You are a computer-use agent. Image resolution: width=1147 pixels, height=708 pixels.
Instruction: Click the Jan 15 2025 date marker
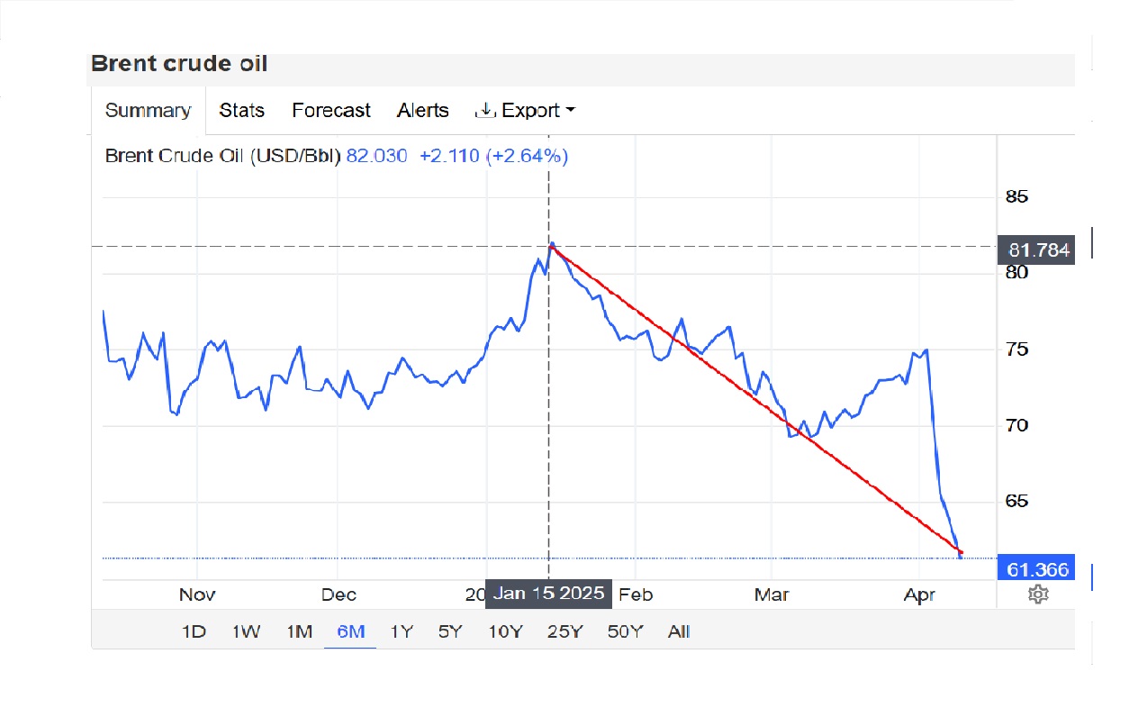(548, 595)
